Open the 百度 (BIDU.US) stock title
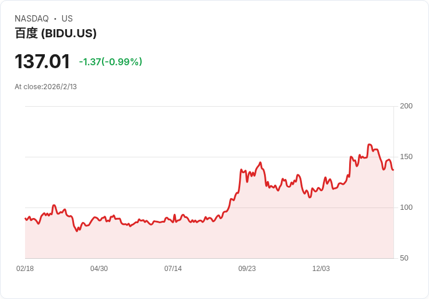429x299 pixels. (x=55, y=33)
